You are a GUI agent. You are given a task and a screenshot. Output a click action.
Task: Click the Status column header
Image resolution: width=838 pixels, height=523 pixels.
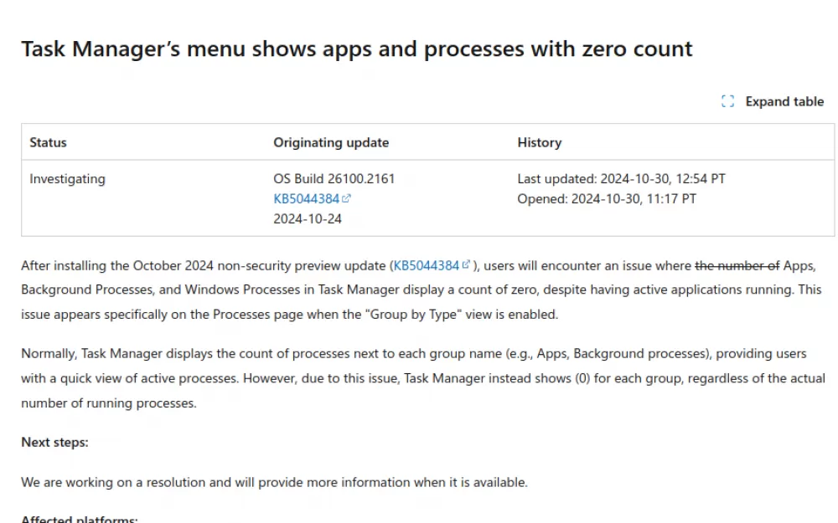click(48, 142)
